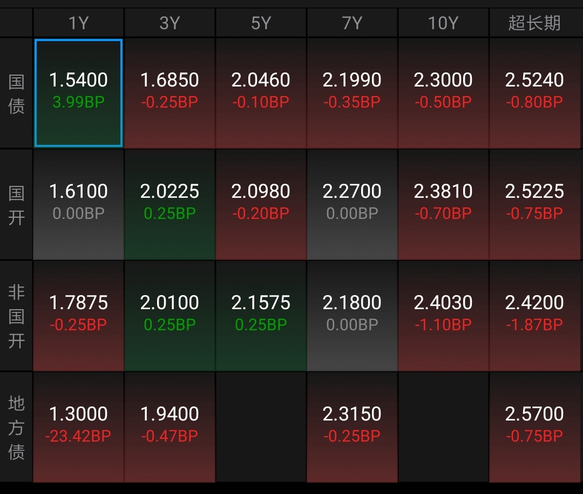Select the 3Y column header
The image size is (583, 494).
click(170, 23)
